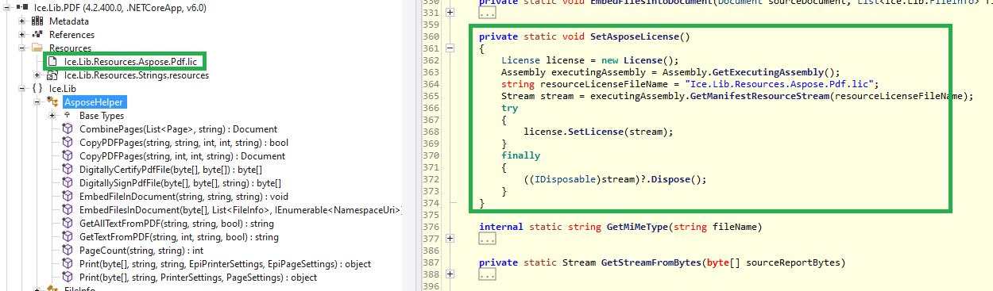The width and height of the screenshot is (993, 291).
Task: Select the Metadata node icon
Action: pyautogui.click(x=37, y=21)
